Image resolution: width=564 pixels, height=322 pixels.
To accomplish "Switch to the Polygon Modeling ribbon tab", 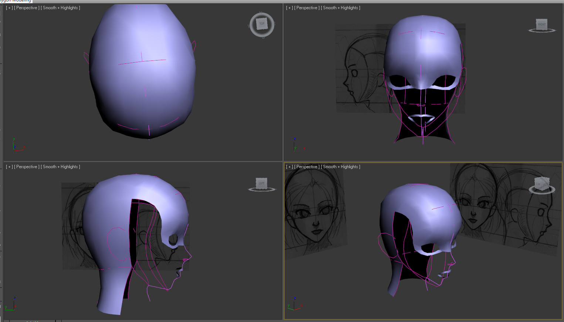I will pos(16,1).
